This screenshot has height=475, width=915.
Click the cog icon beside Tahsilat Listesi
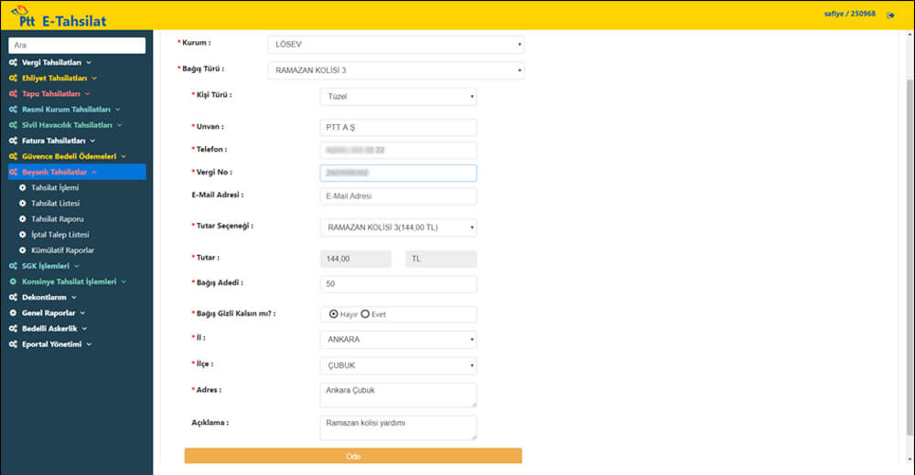(23, 204)
